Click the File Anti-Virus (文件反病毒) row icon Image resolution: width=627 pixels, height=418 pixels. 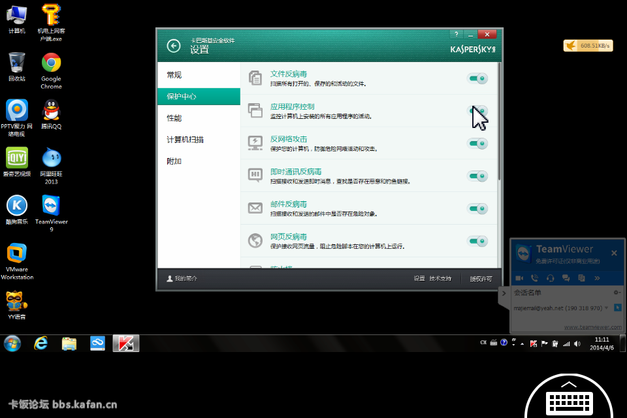coord(255,78)
